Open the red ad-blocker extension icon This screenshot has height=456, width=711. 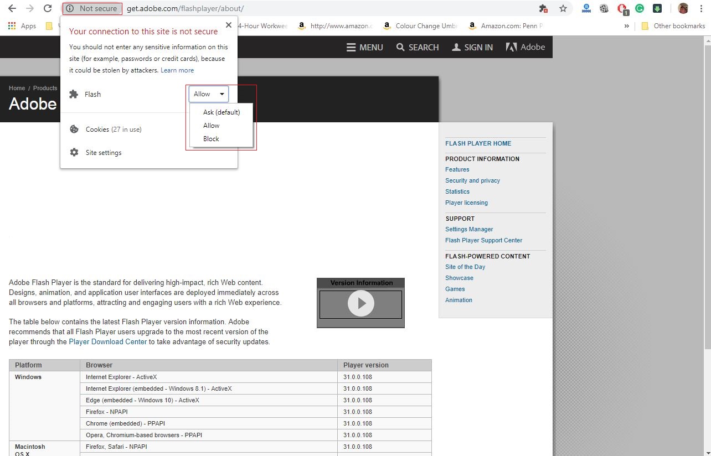(x=622, y=9)
